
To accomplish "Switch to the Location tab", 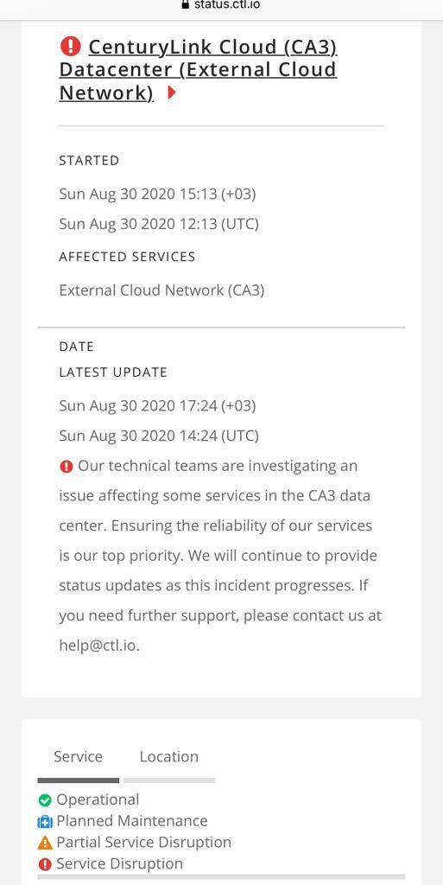I will point(169,756).
